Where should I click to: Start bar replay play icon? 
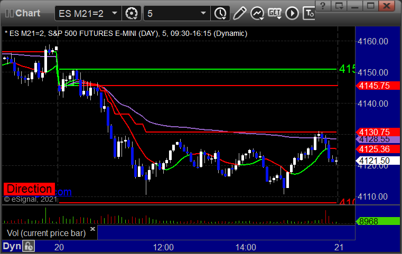click(x=292, y=13)
